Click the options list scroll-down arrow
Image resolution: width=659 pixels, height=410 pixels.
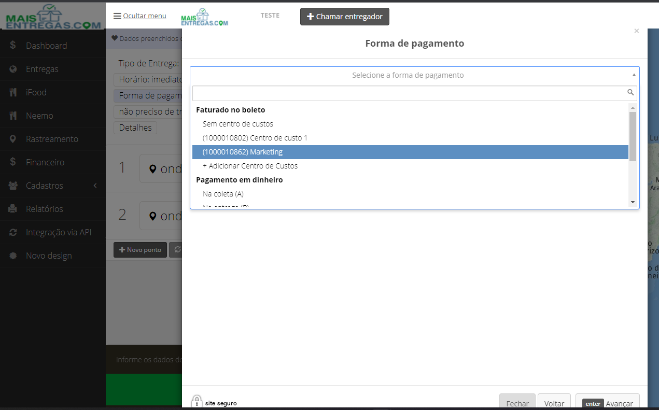tap(633, 202)
